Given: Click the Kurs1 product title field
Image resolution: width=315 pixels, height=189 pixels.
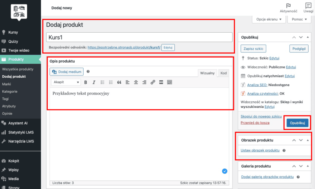Looking at the screenshot, I should tap(139, 37).
